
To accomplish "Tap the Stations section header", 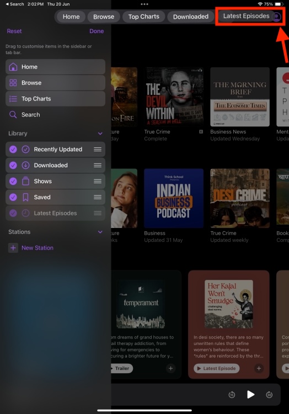I will click(x=19, y=232).
